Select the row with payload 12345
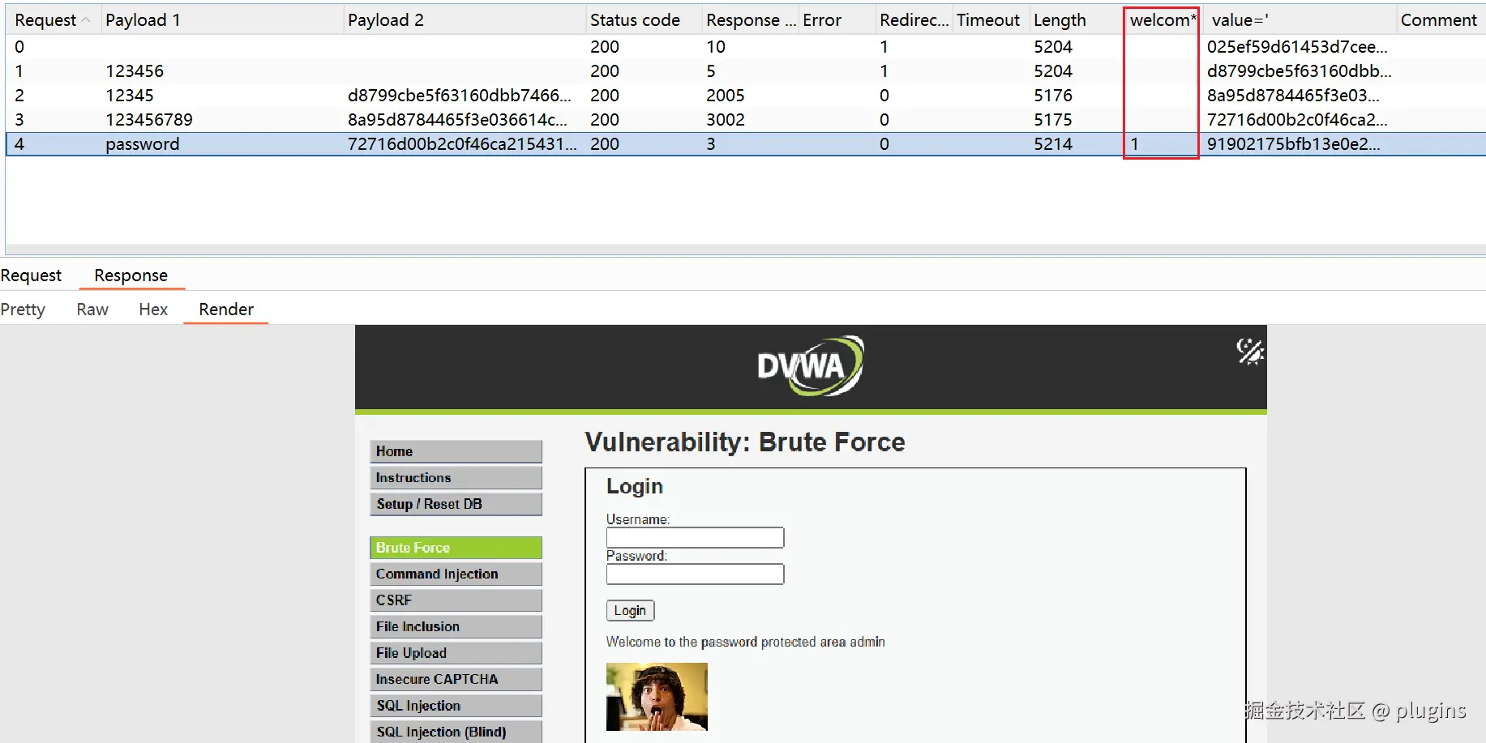The image size is (1486, 743). click(x=746, y=96)
